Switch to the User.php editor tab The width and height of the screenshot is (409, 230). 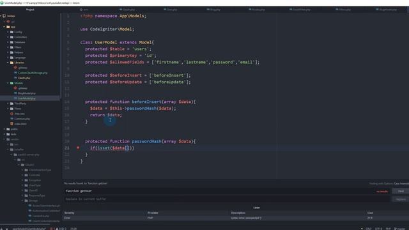point(171,10)
